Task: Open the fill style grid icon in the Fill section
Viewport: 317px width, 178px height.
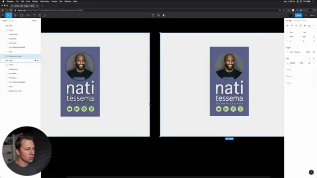Action: click(309, 58)
